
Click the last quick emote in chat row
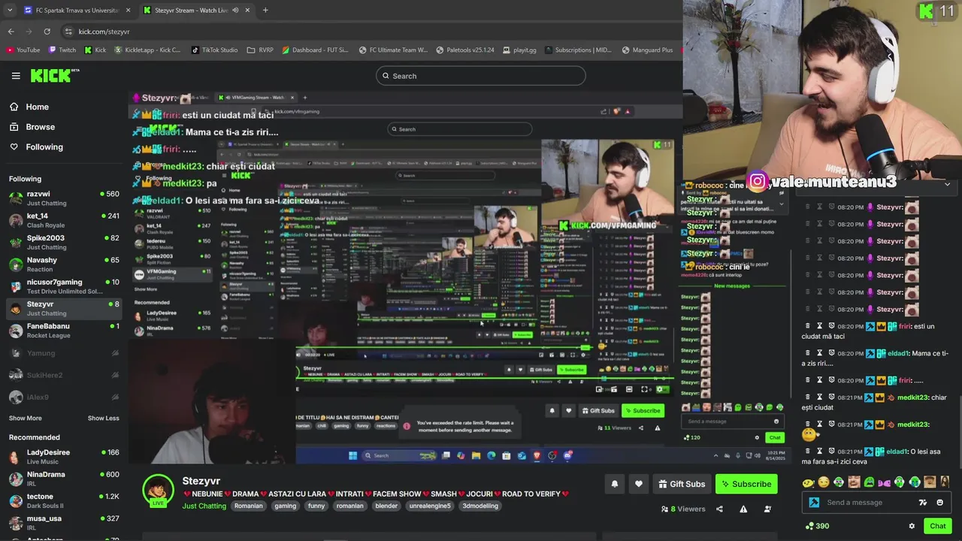pyautogui.click(x=945, y=482)
